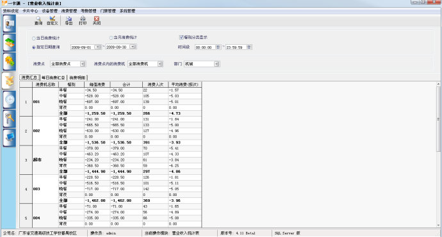This screenshot has width=442, height=237.
Task: Open the person profile sidebar icon
Action: coord(10,24)
